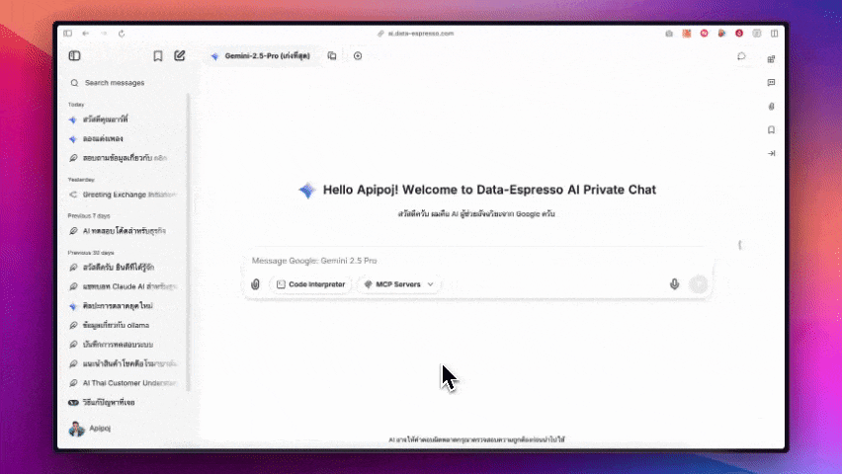The height and width of the screenshot is (474, 842).
Task: Go forward with browser forward arrow
Action: tap(104, 34)
